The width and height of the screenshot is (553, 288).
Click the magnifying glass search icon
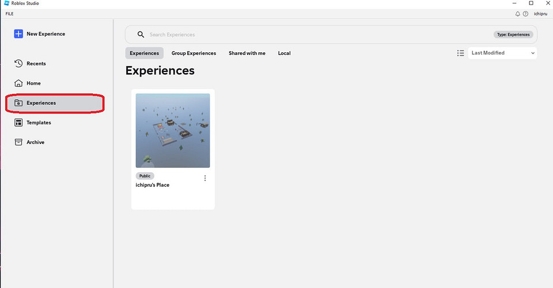pos(141,35)
